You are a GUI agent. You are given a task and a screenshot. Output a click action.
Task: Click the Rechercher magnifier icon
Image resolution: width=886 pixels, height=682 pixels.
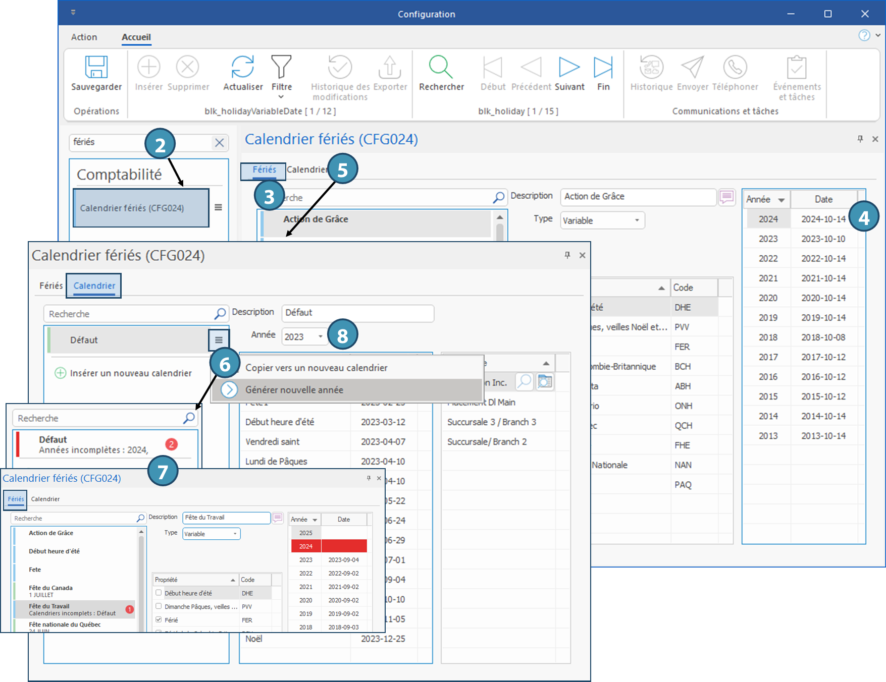click(441, 67)
